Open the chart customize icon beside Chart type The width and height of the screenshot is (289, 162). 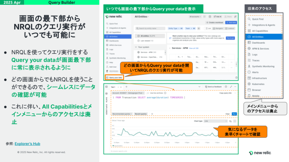pos(230,121)
